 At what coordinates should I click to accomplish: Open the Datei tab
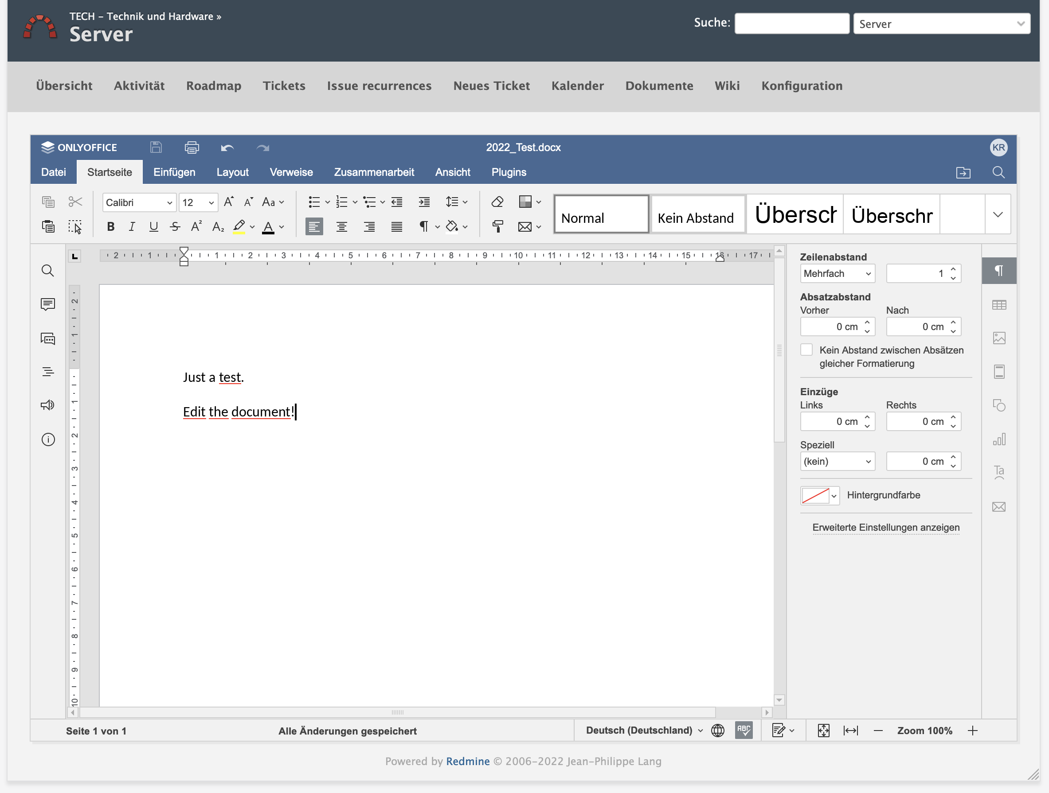(54, 172)
